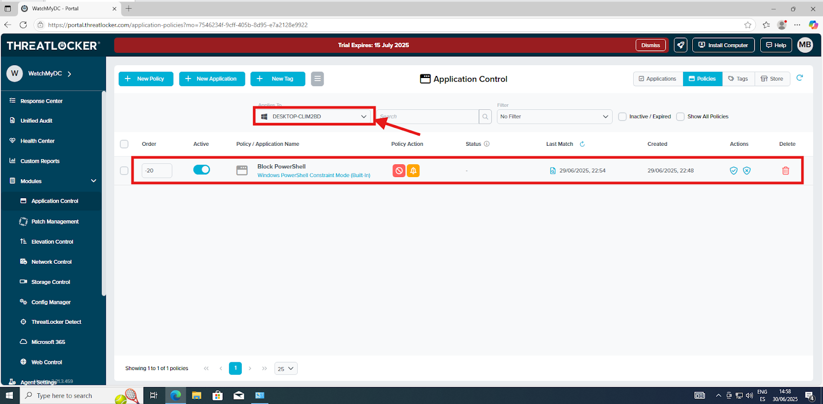Jump to last page arrows
Viewport: 823px width, 404px height.
[x=264, y=369]
